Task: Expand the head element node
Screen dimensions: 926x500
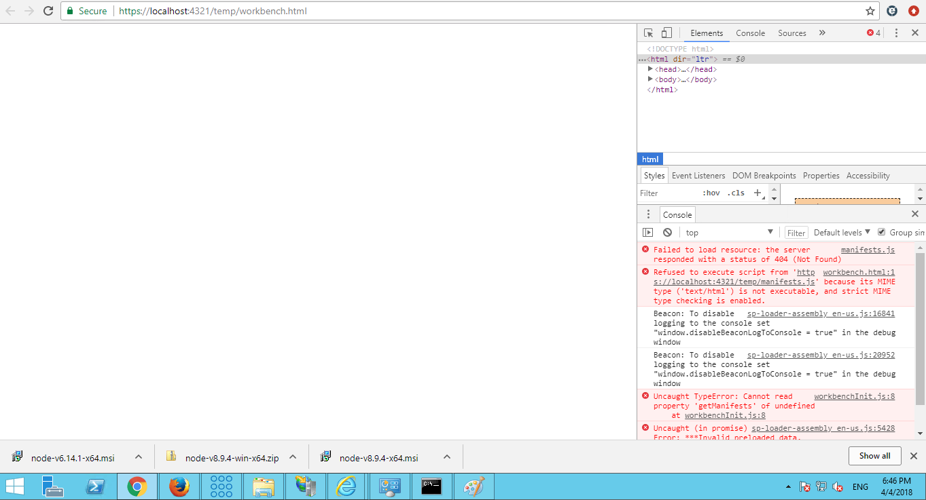Action: click(x=650, y=69)
